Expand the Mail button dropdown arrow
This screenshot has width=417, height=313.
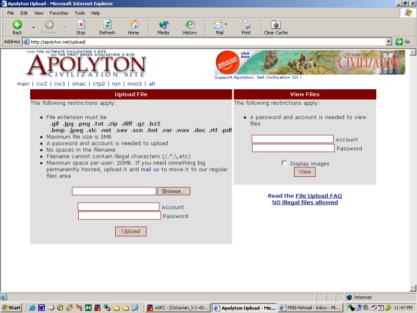(x=226, y=25)
